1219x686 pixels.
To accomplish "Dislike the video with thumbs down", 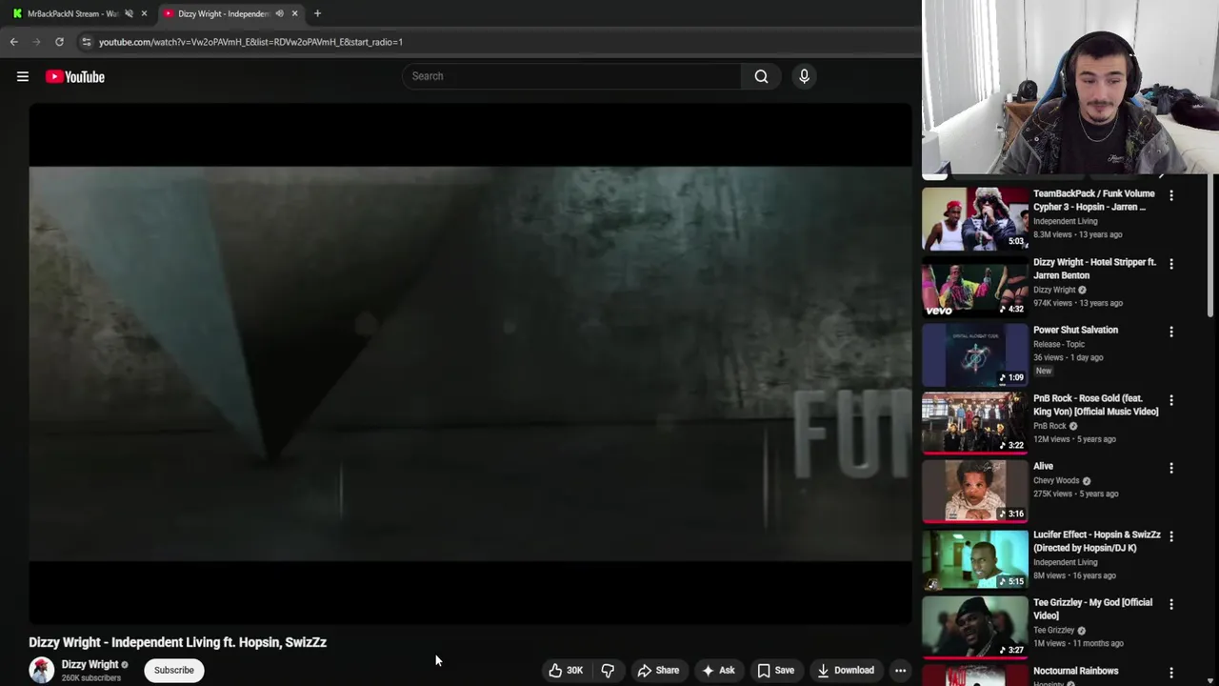I will 608,670.
